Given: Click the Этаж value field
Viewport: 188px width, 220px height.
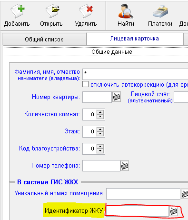Looking at the screenshot, I should (89, 131).
